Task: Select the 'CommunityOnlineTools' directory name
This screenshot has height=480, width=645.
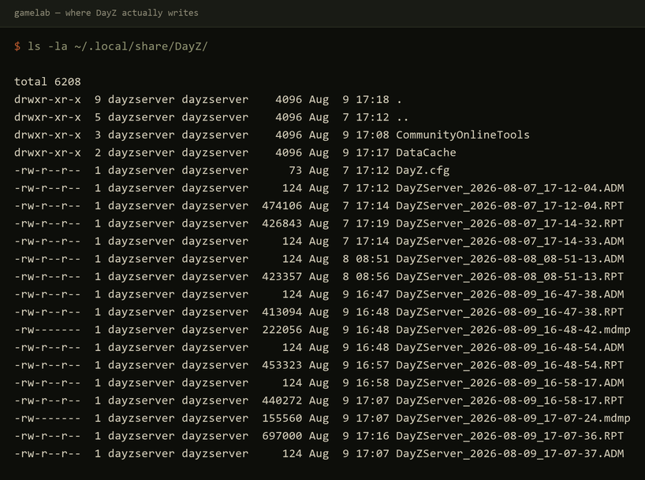Action: click(463, 135)
